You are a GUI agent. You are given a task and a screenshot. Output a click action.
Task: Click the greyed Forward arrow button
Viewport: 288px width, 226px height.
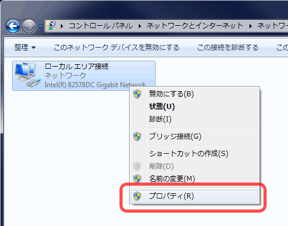[x=29, y=26]
